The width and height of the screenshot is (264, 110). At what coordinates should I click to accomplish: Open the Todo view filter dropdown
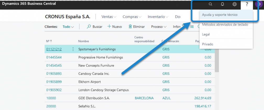pyautogui.click(x=68, y=27)
